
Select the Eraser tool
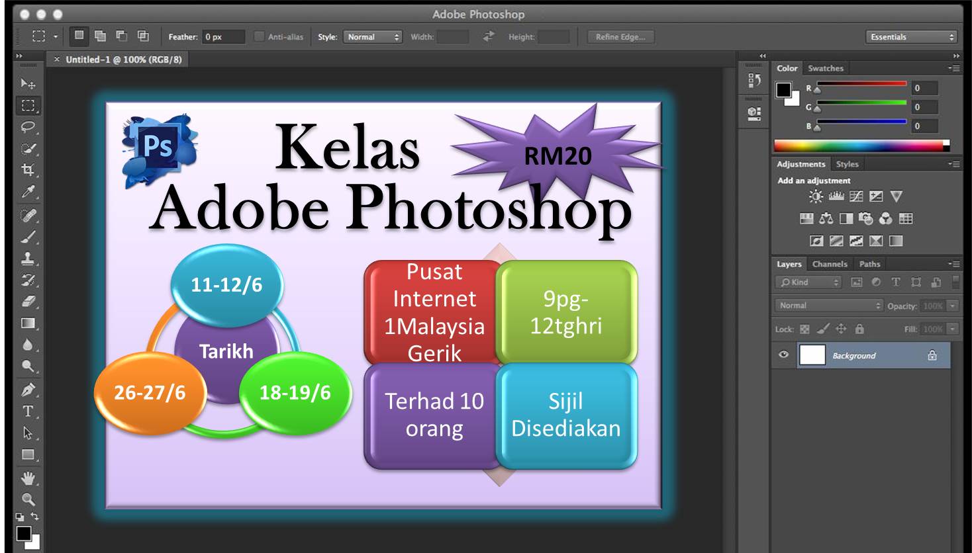pos(28,302)
